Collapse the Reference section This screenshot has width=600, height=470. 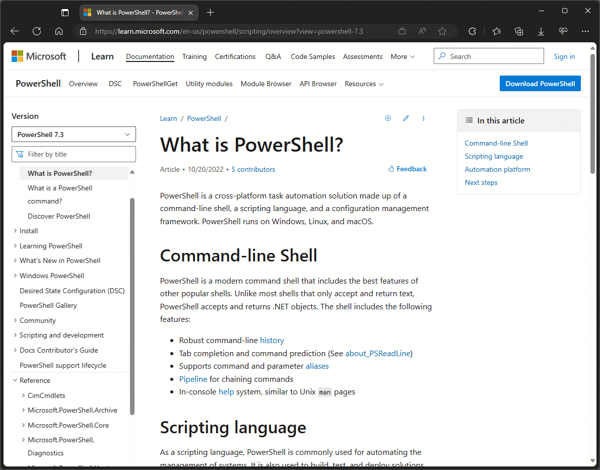(x=15, y=380)
